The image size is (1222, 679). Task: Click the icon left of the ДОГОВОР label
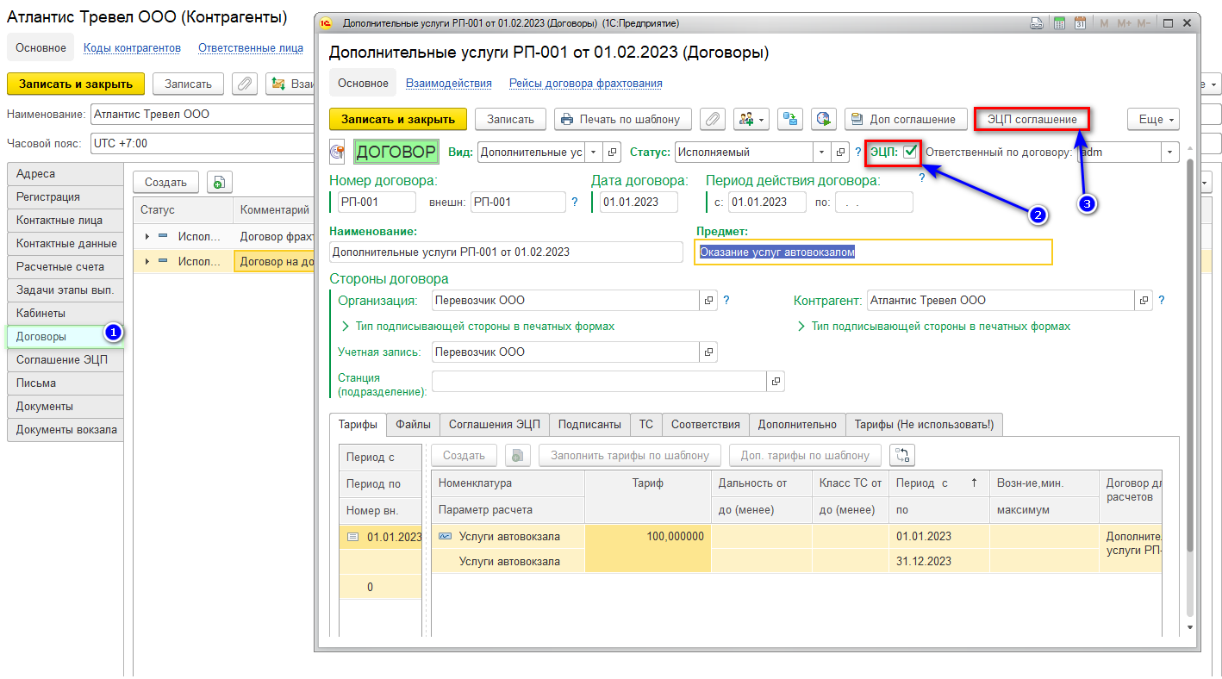337,153
